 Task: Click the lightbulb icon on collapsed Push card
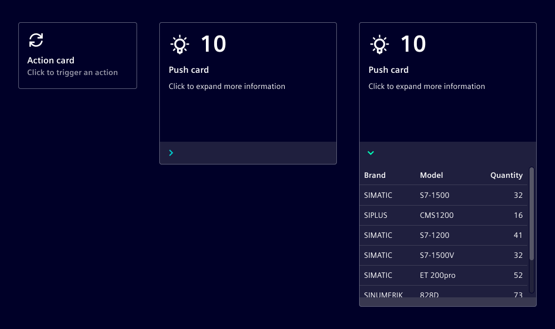point(179,44)
